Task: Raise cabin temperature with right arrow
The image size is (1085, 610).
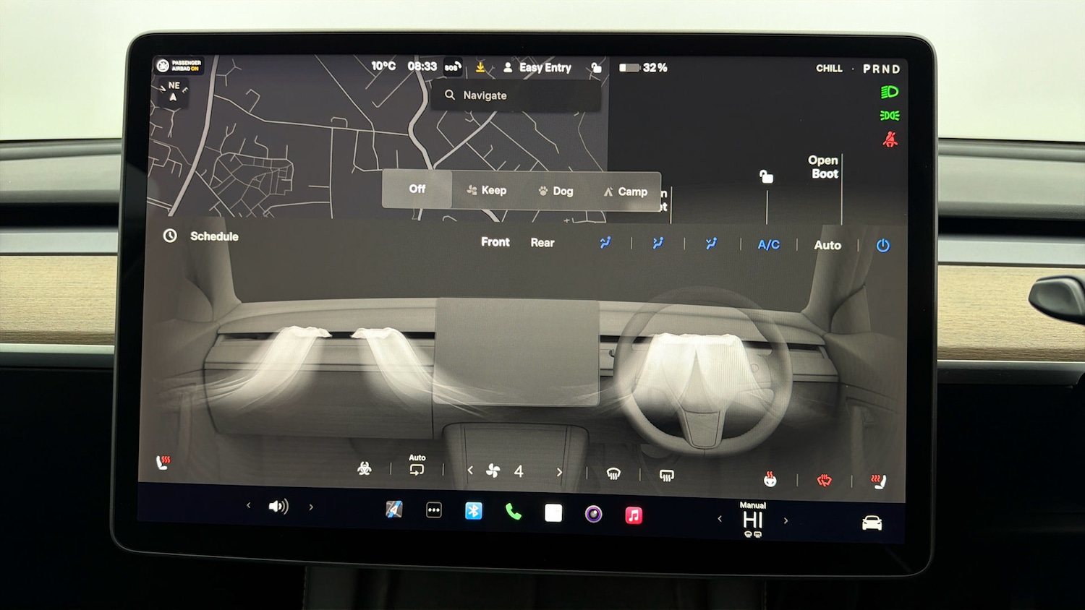Action: click(x=786, y=520)
